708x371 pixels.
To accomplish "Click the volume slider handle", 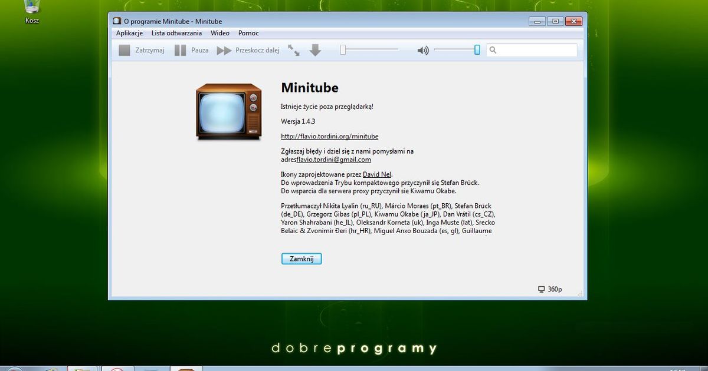I will tap(477, 50).
